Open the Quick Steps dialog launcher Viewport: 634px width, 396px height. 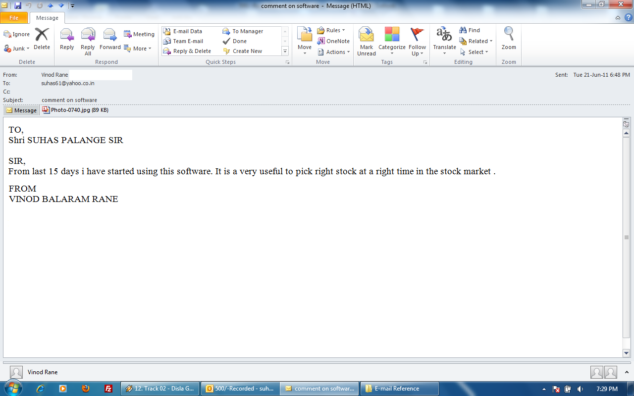pyautogui.click(x=287, y=62)
